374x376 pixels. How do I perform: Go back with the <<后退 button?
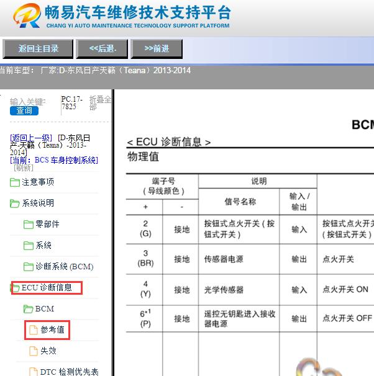102,49
